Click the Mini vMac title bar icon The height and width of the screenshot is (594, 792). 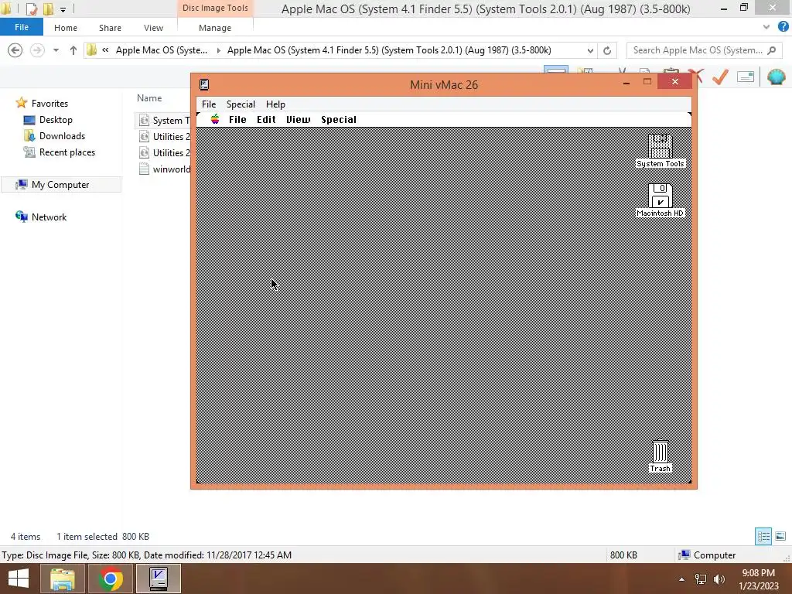coord(204,84)
